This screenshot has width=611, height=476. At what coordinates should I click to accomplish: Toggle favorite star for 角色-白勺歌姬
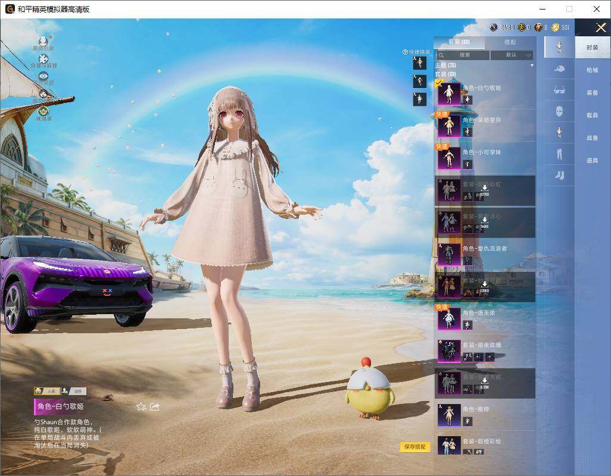141,407
